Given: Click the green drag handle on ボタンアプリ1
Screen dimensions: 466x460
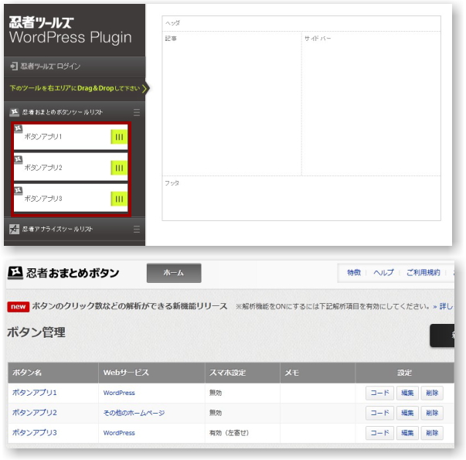Looking at the screenshot, I should coord(118,137).
